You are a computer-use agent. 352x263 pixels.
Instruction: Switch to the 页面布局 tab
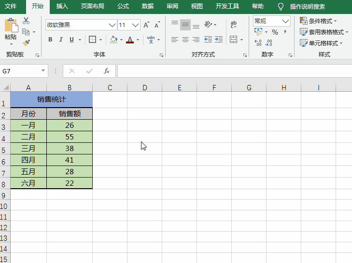click(93, 6)
